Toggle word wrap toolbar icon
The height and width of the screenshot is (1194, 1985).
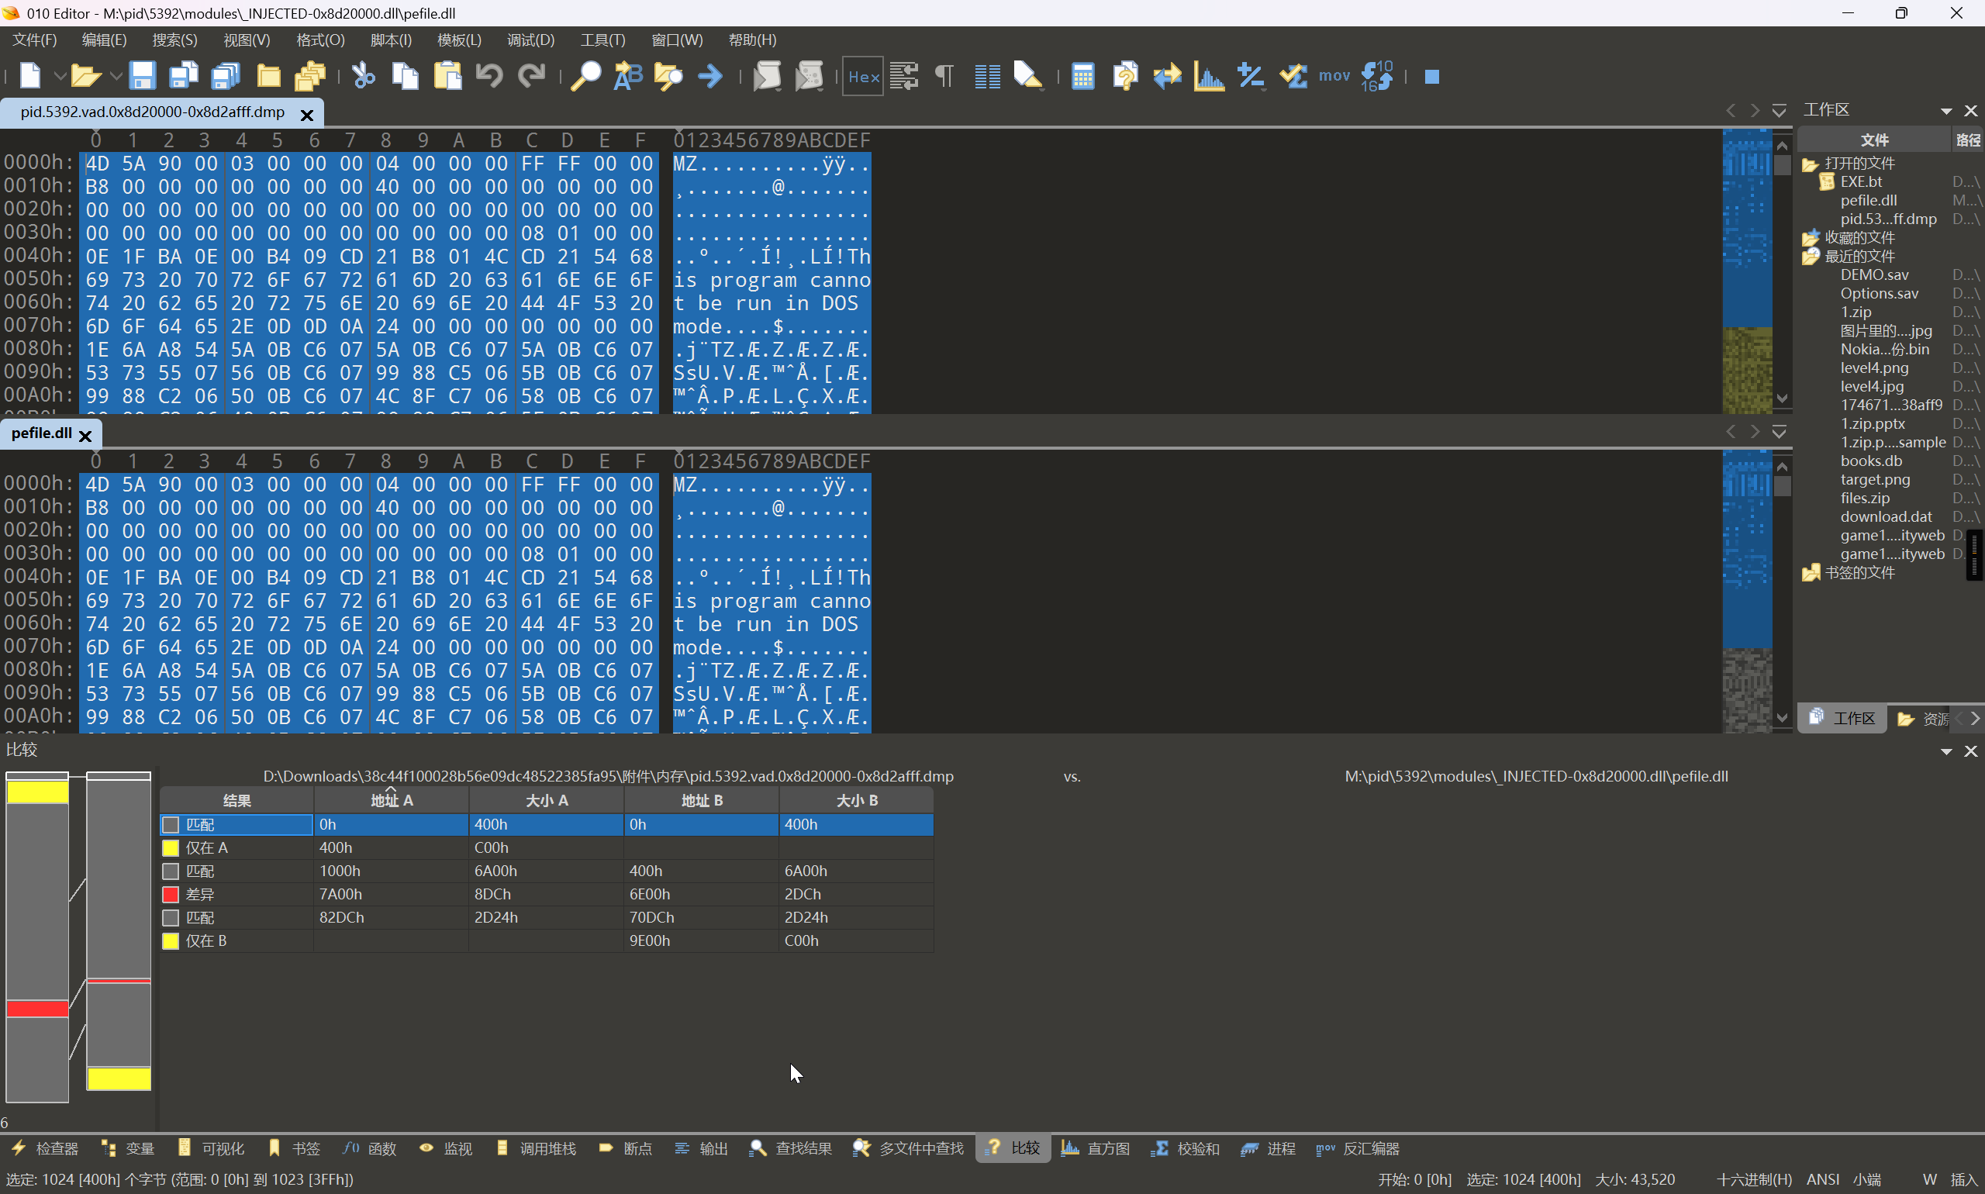tap(904, 77)
